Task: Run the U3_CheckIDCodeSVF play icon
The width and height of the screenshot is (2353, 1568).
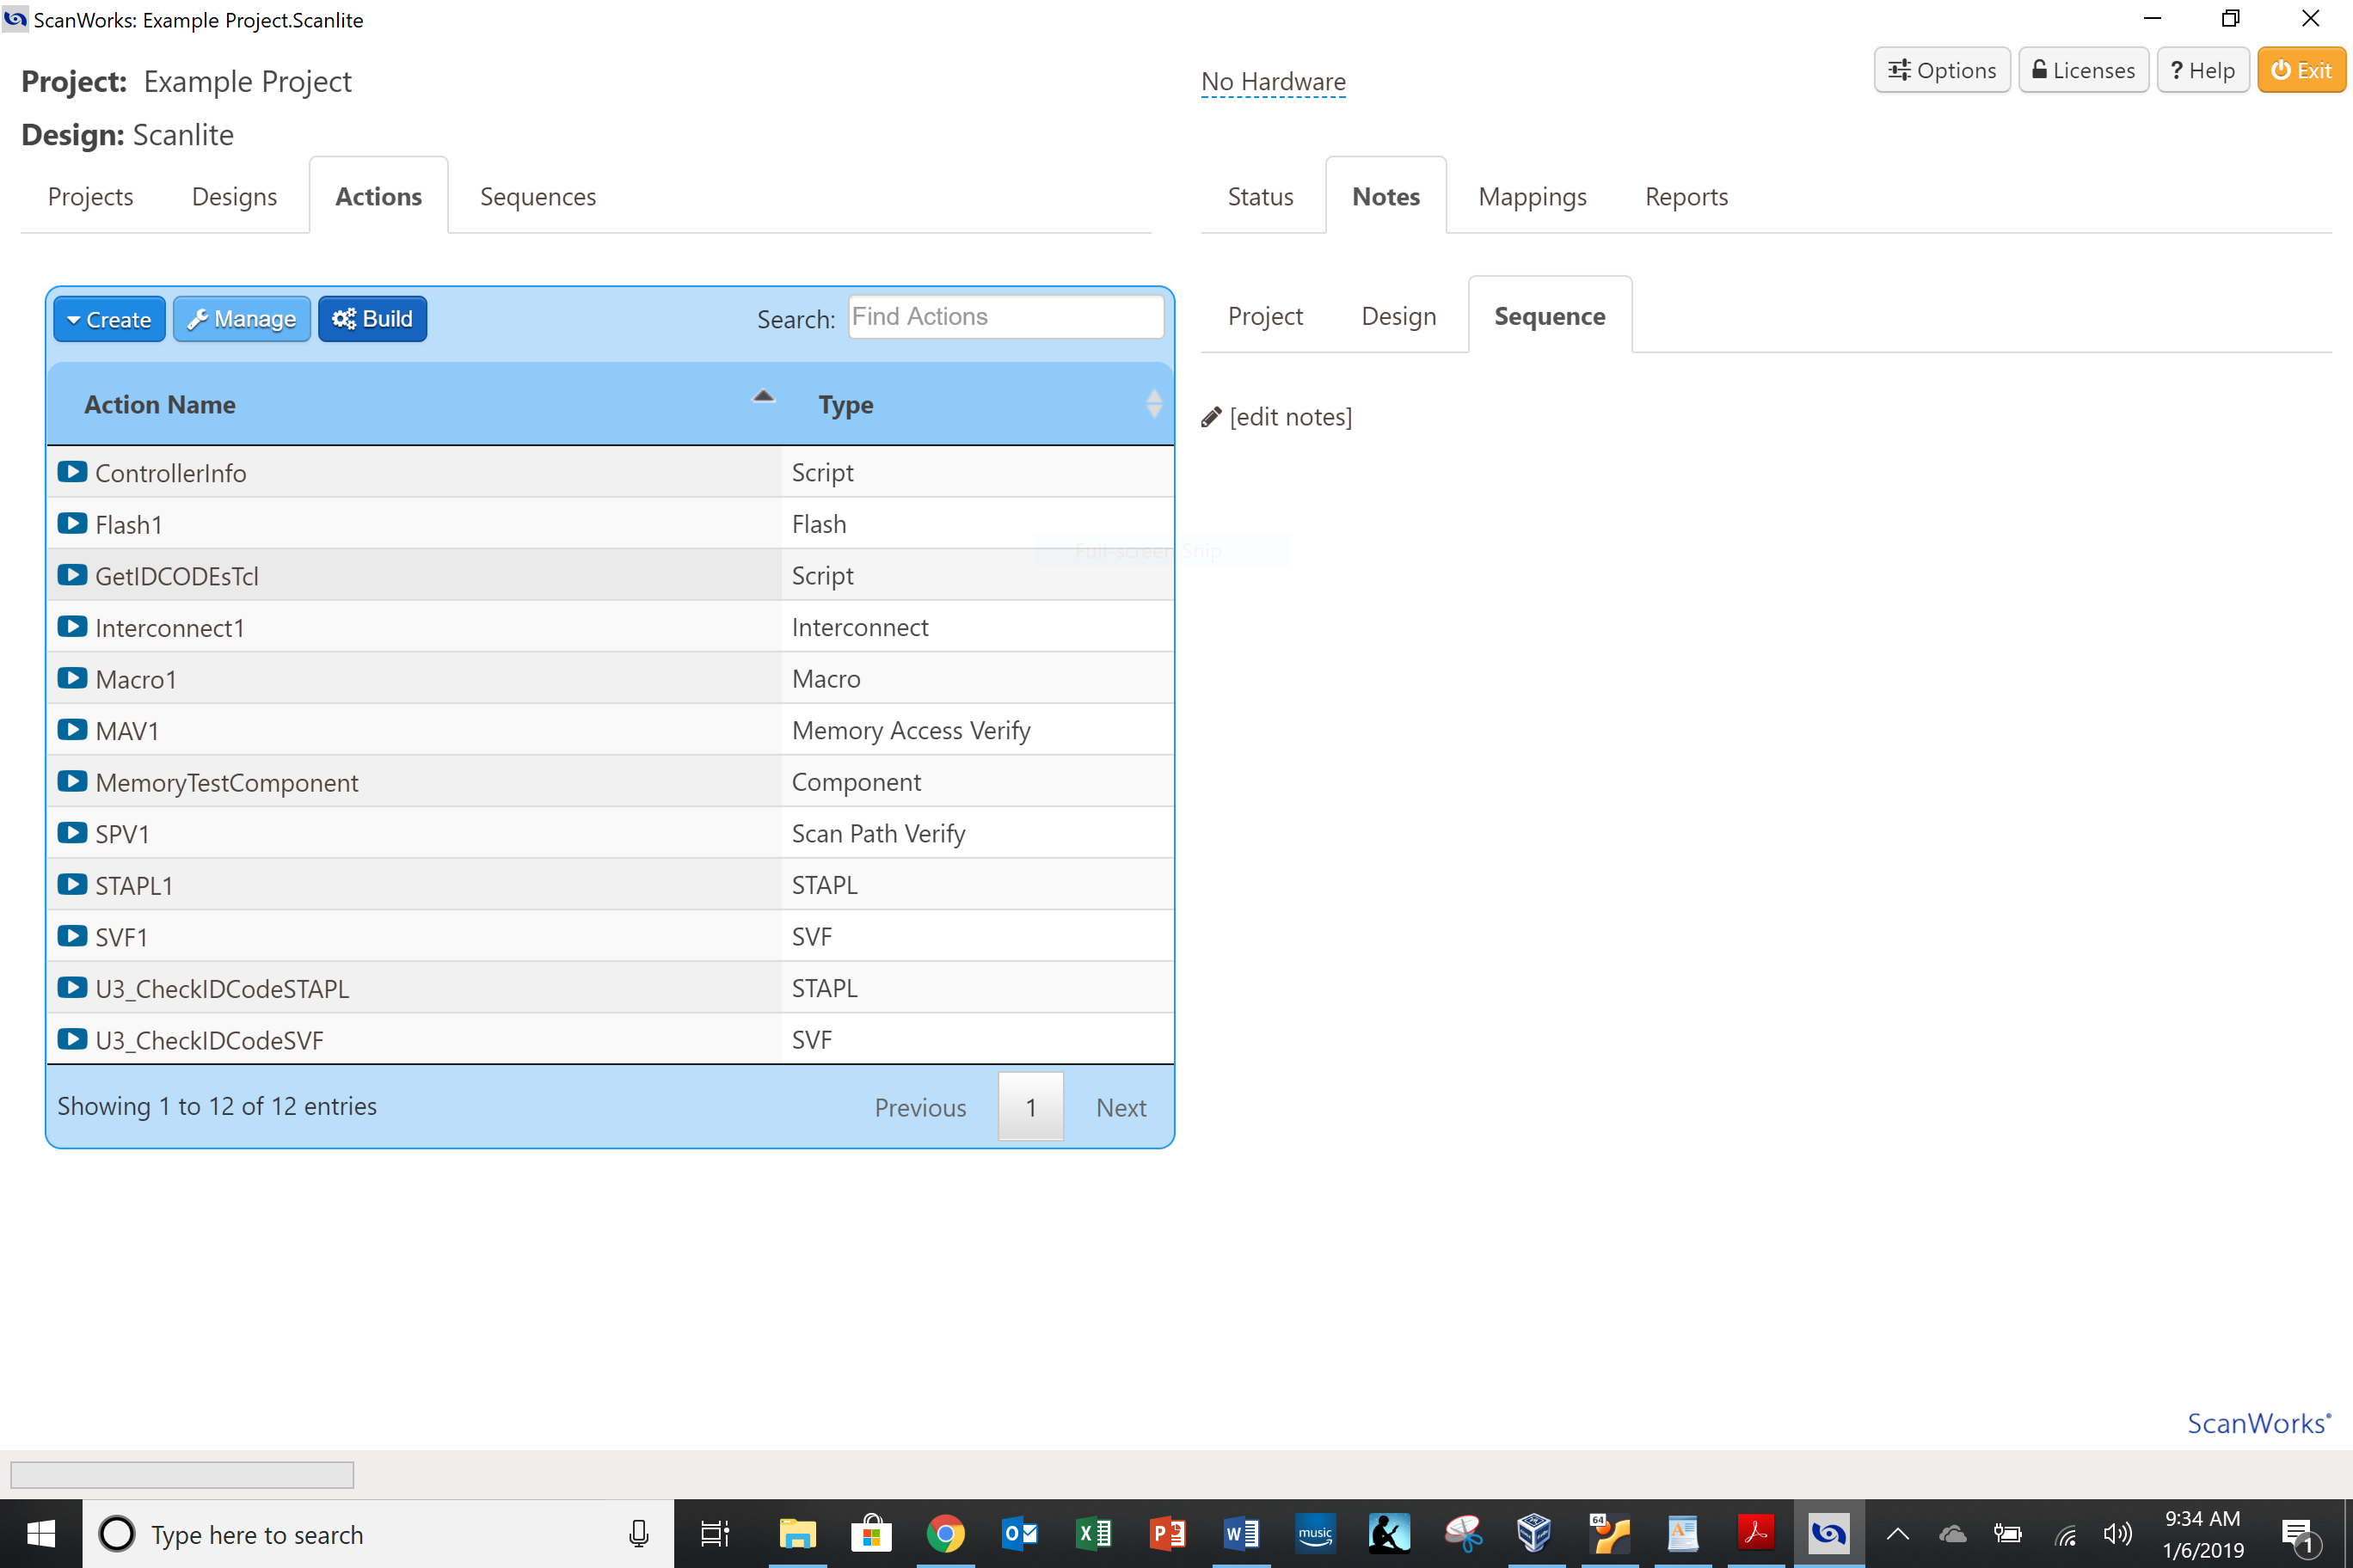Action: (x=72, y=1039)
